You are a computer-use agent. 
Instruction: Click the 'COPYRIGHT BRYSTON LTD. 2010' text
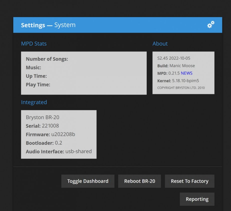[x=181, y=88]
